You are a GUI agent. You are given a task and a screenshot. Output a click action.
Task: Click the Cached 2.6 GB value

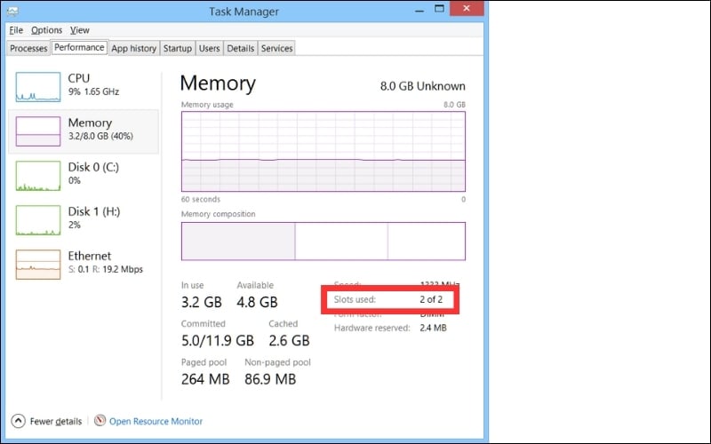pos(289,341)
